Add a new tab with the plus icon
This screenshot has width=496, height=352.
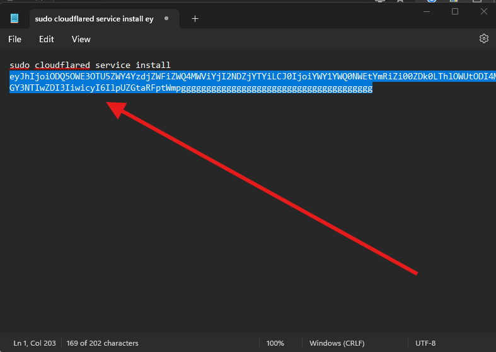(195, 19)
